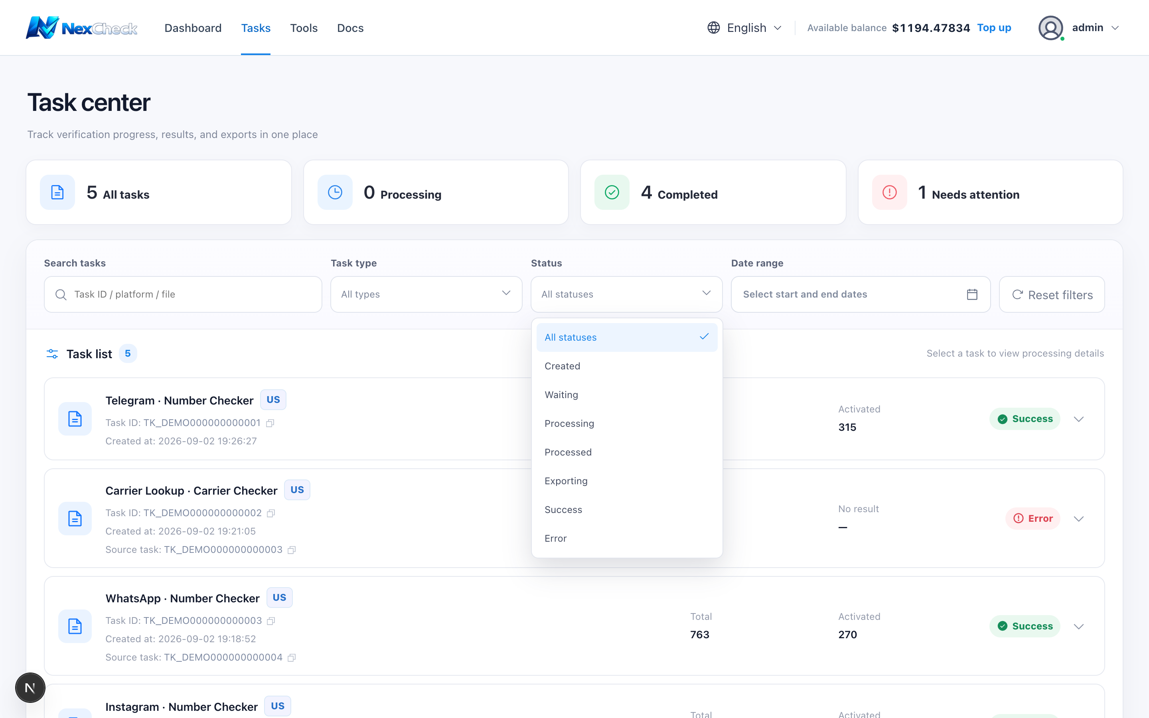The width and height of the screenshot is (1149, 718).
Task: Click the balance amount $1194.47834
Action: [931, 28]
